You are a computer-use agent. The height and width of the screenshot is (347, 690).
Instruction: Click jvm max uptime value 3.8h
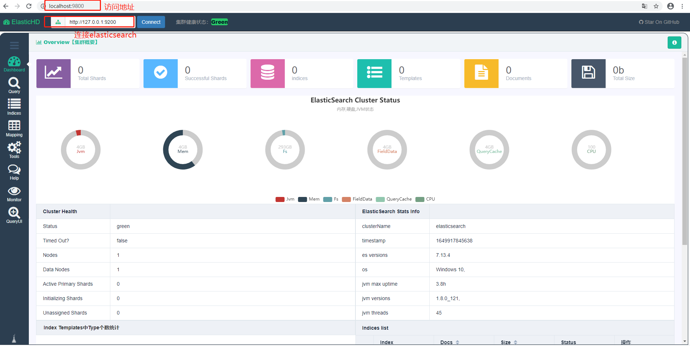click(441, 284)
